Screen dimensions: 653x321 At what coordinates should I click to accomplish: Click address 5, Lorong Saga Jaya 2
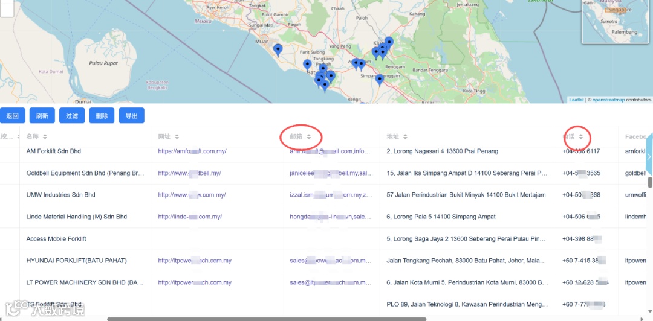tap(466, 239)
